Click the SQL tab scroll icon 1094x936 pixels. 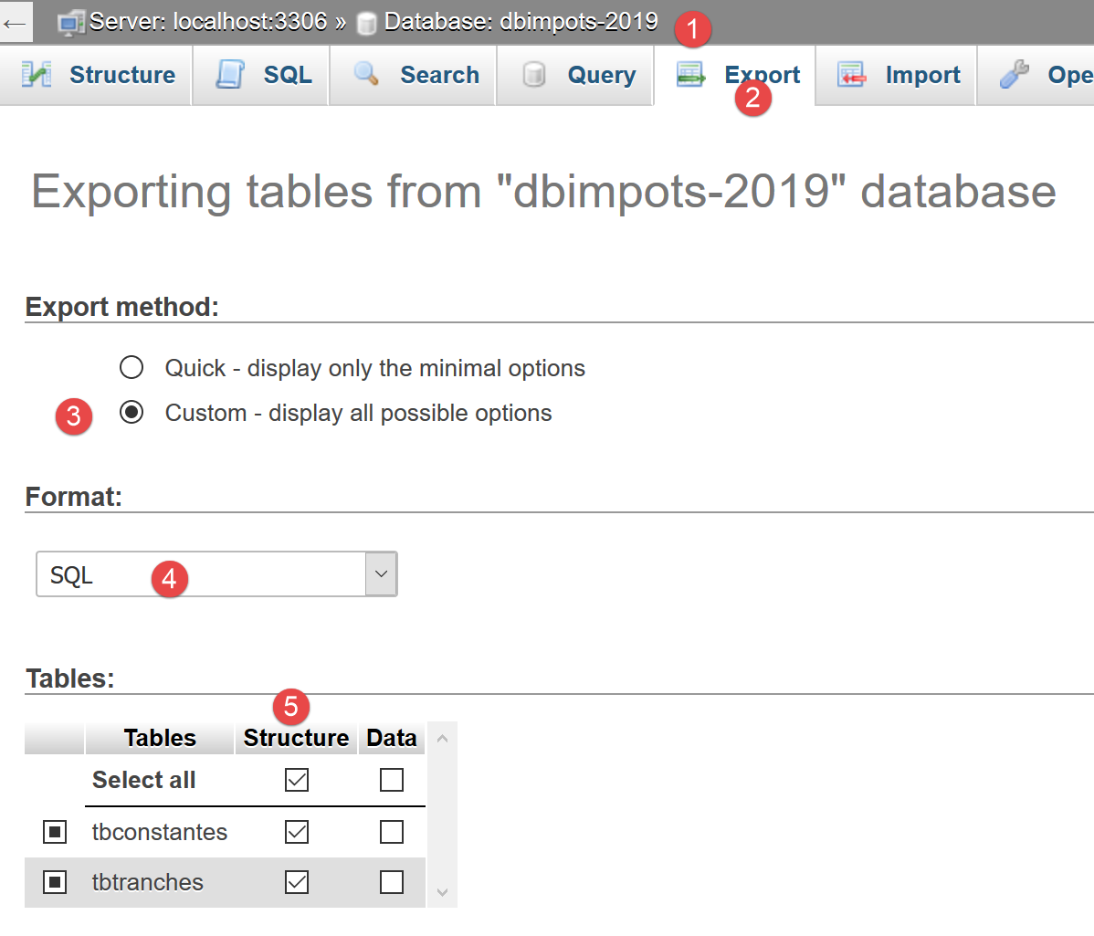click(230, 75)
